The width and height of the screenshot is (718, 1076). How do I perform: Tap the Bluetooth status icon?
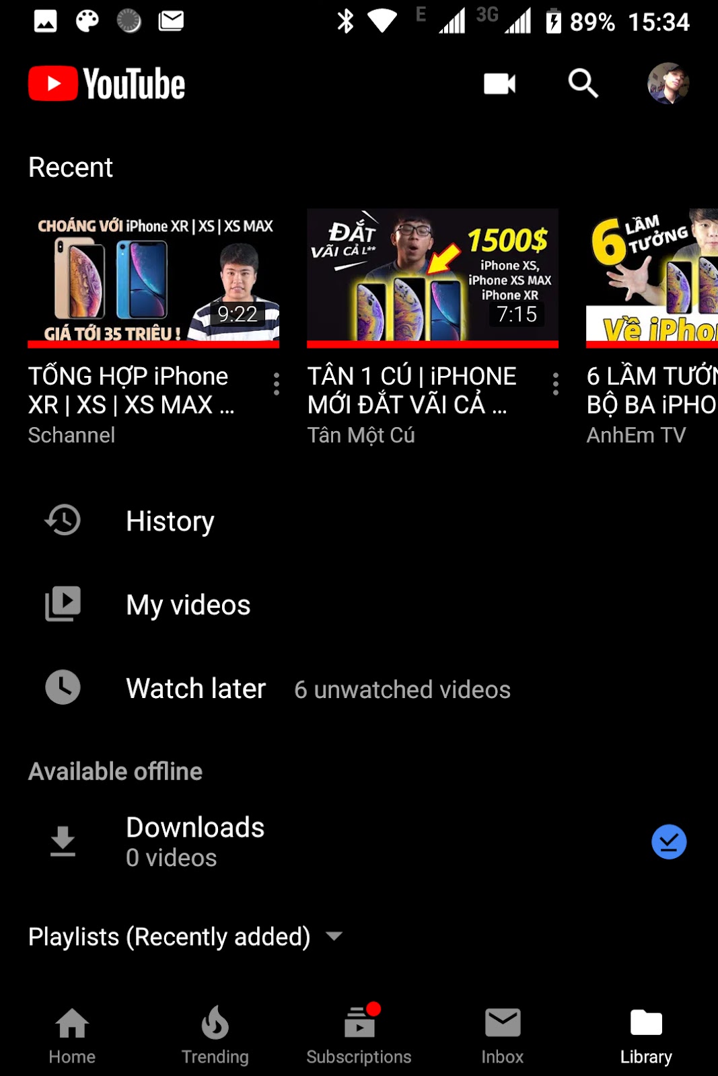pos(345,21)
